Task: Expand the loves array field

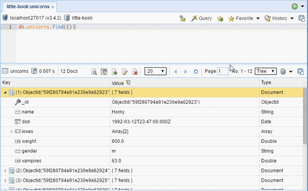Action: (12, 131)
